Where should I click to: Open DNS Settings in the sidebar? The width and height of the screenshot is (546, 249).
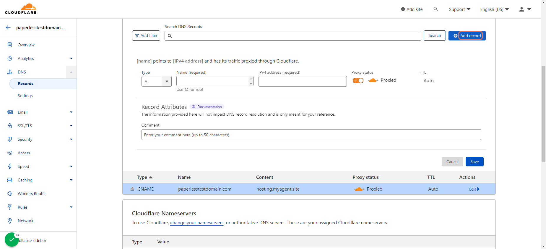(25, 96)
